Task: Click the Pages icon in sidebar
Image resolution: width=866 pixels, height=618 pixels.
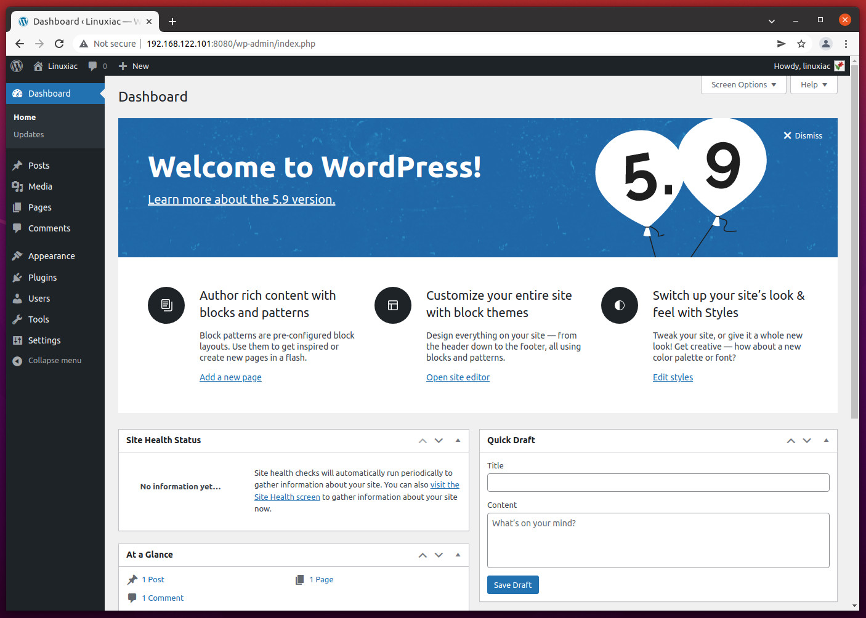Action: [17, 207]
